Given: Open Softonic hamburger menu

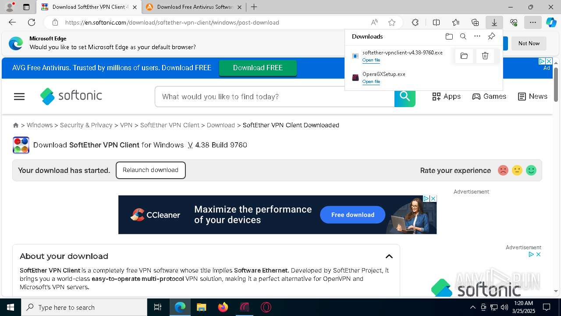Looking at the screenshot, I should (x=19, y=97).
